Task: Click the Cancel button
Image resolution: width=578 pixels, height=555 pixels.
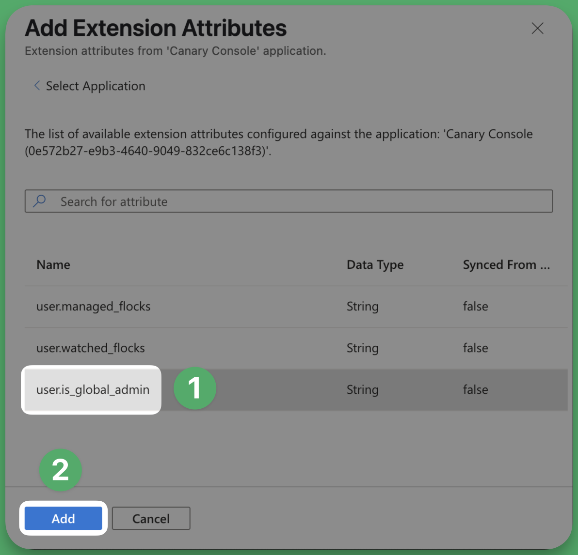Action: (x=151, y=518)
